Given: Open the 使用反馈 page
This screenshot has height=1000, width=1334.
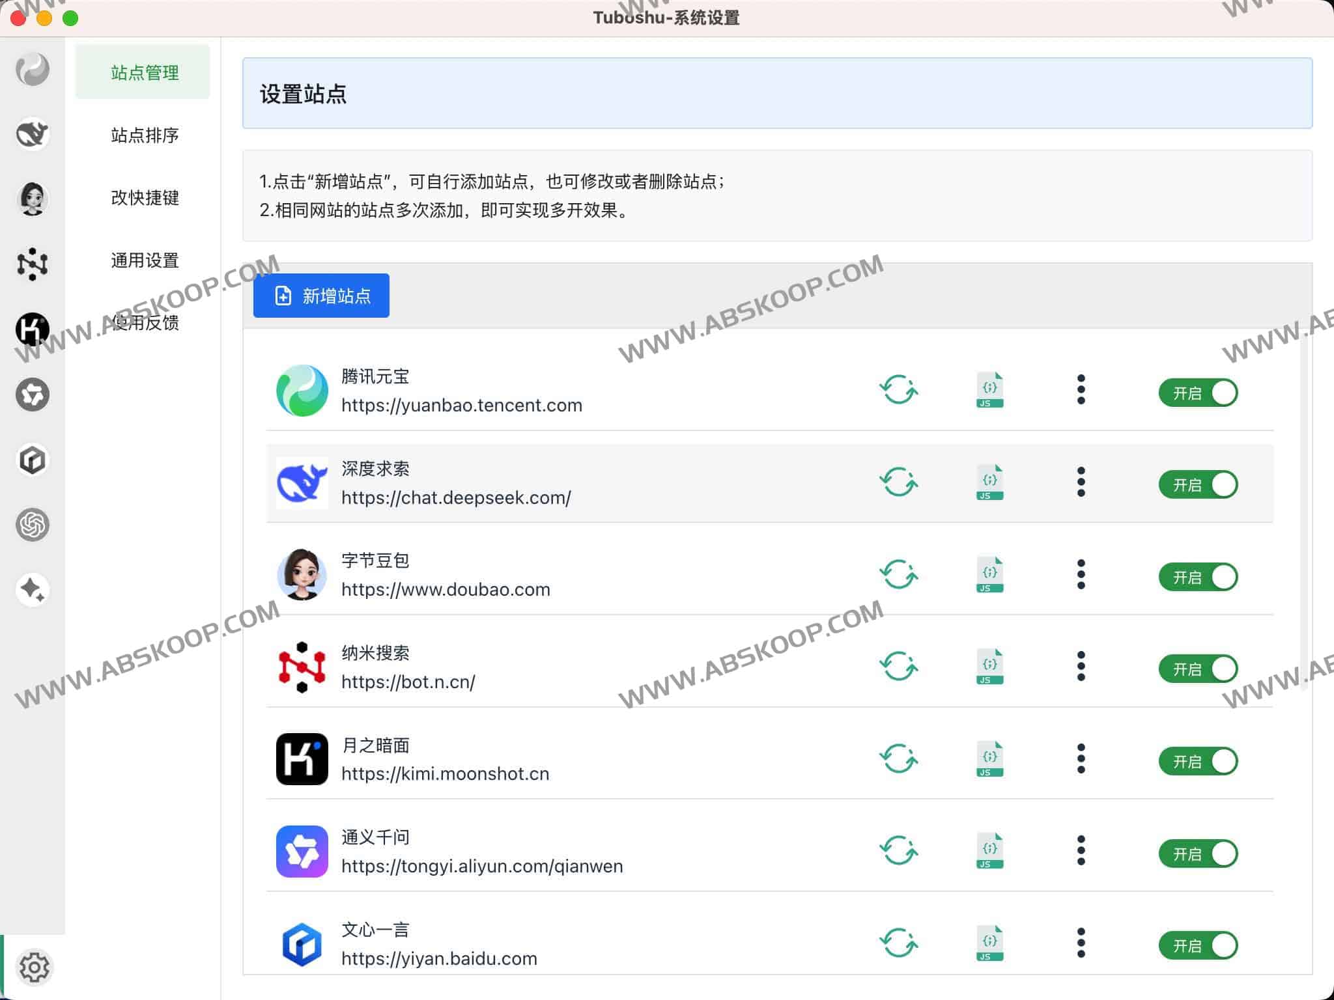Looking at the screenshot, I should pyautogui.click(x=144, y=323).
